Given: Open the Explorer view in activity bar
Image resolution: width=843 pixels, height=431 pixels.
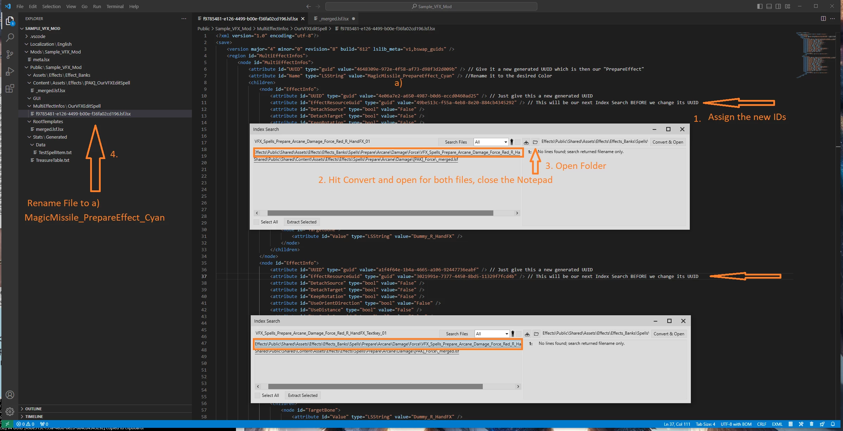Looking at the screenshot, I should 10,21.
